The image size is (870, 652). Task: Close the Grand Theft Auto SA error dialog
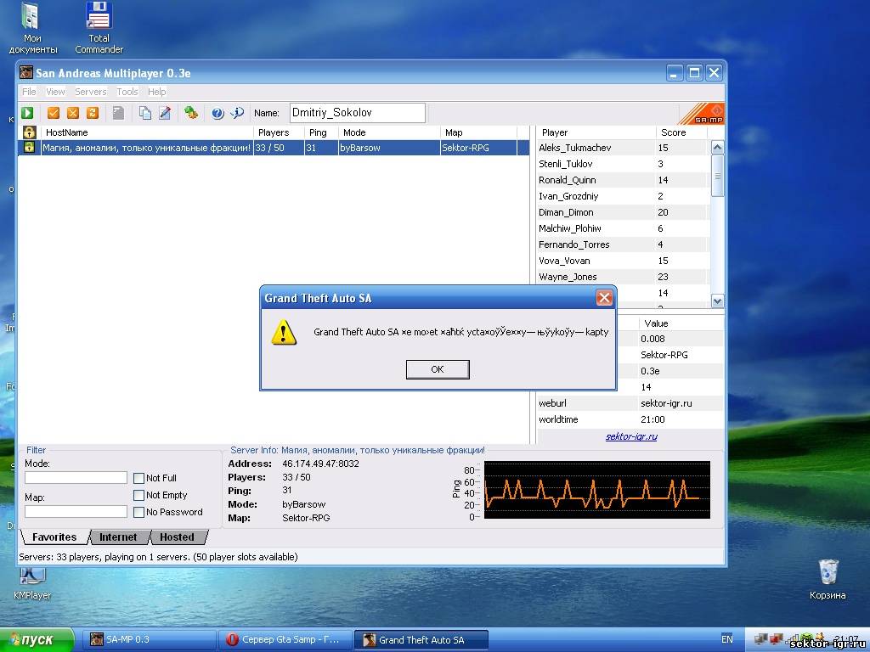tap(604, 298)
